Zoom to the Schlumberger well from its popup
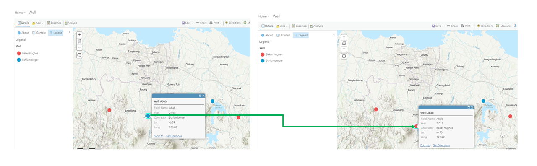 [x=158, y=136]
